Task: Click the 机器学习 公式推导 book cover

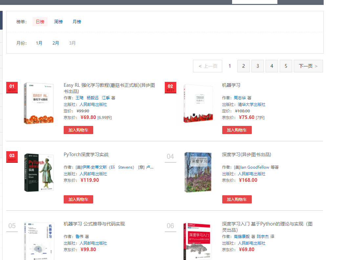Action: (39, 242)
